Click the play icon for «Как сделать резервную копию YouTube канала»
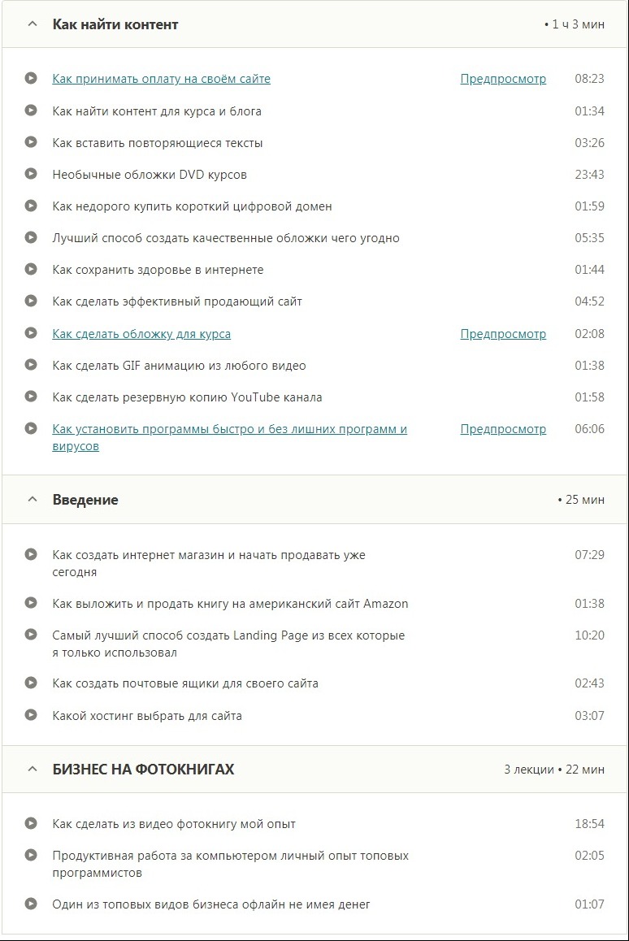The image size is (629, 941). 32,397
